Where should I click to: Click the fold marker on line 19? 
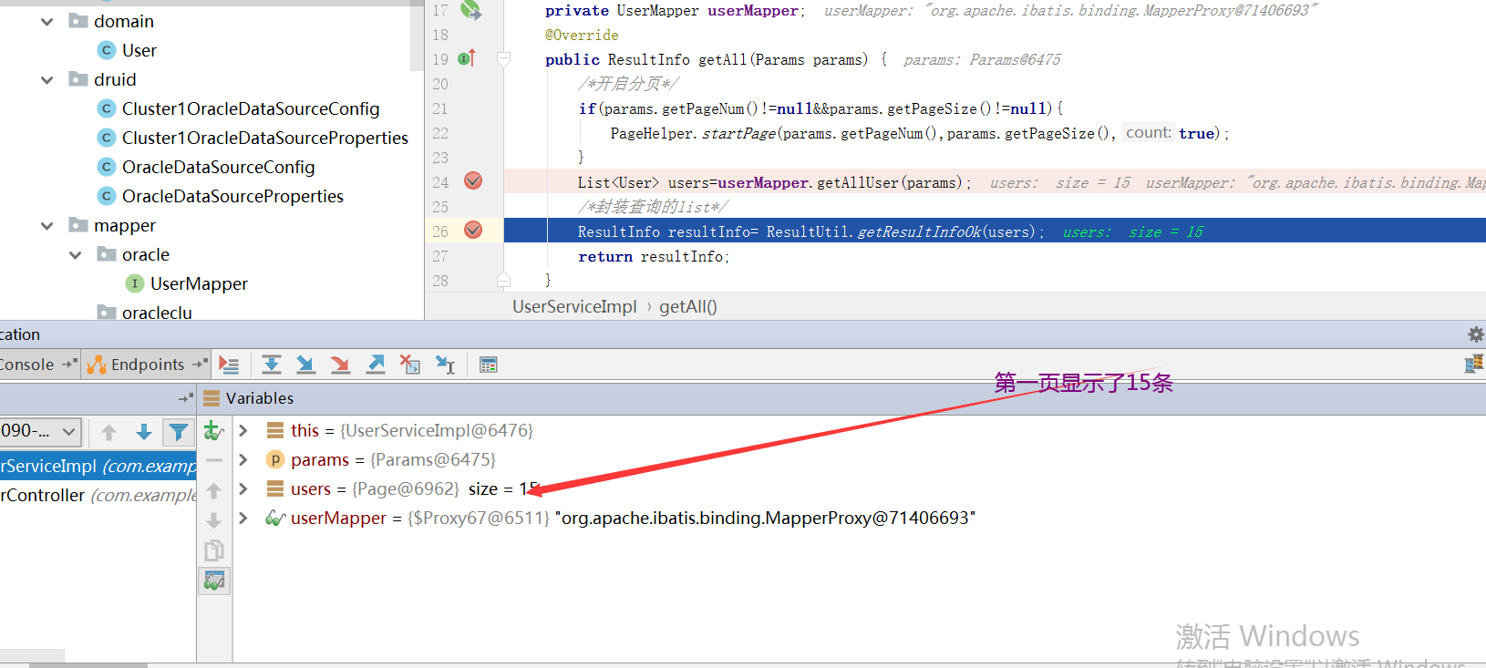503,59
